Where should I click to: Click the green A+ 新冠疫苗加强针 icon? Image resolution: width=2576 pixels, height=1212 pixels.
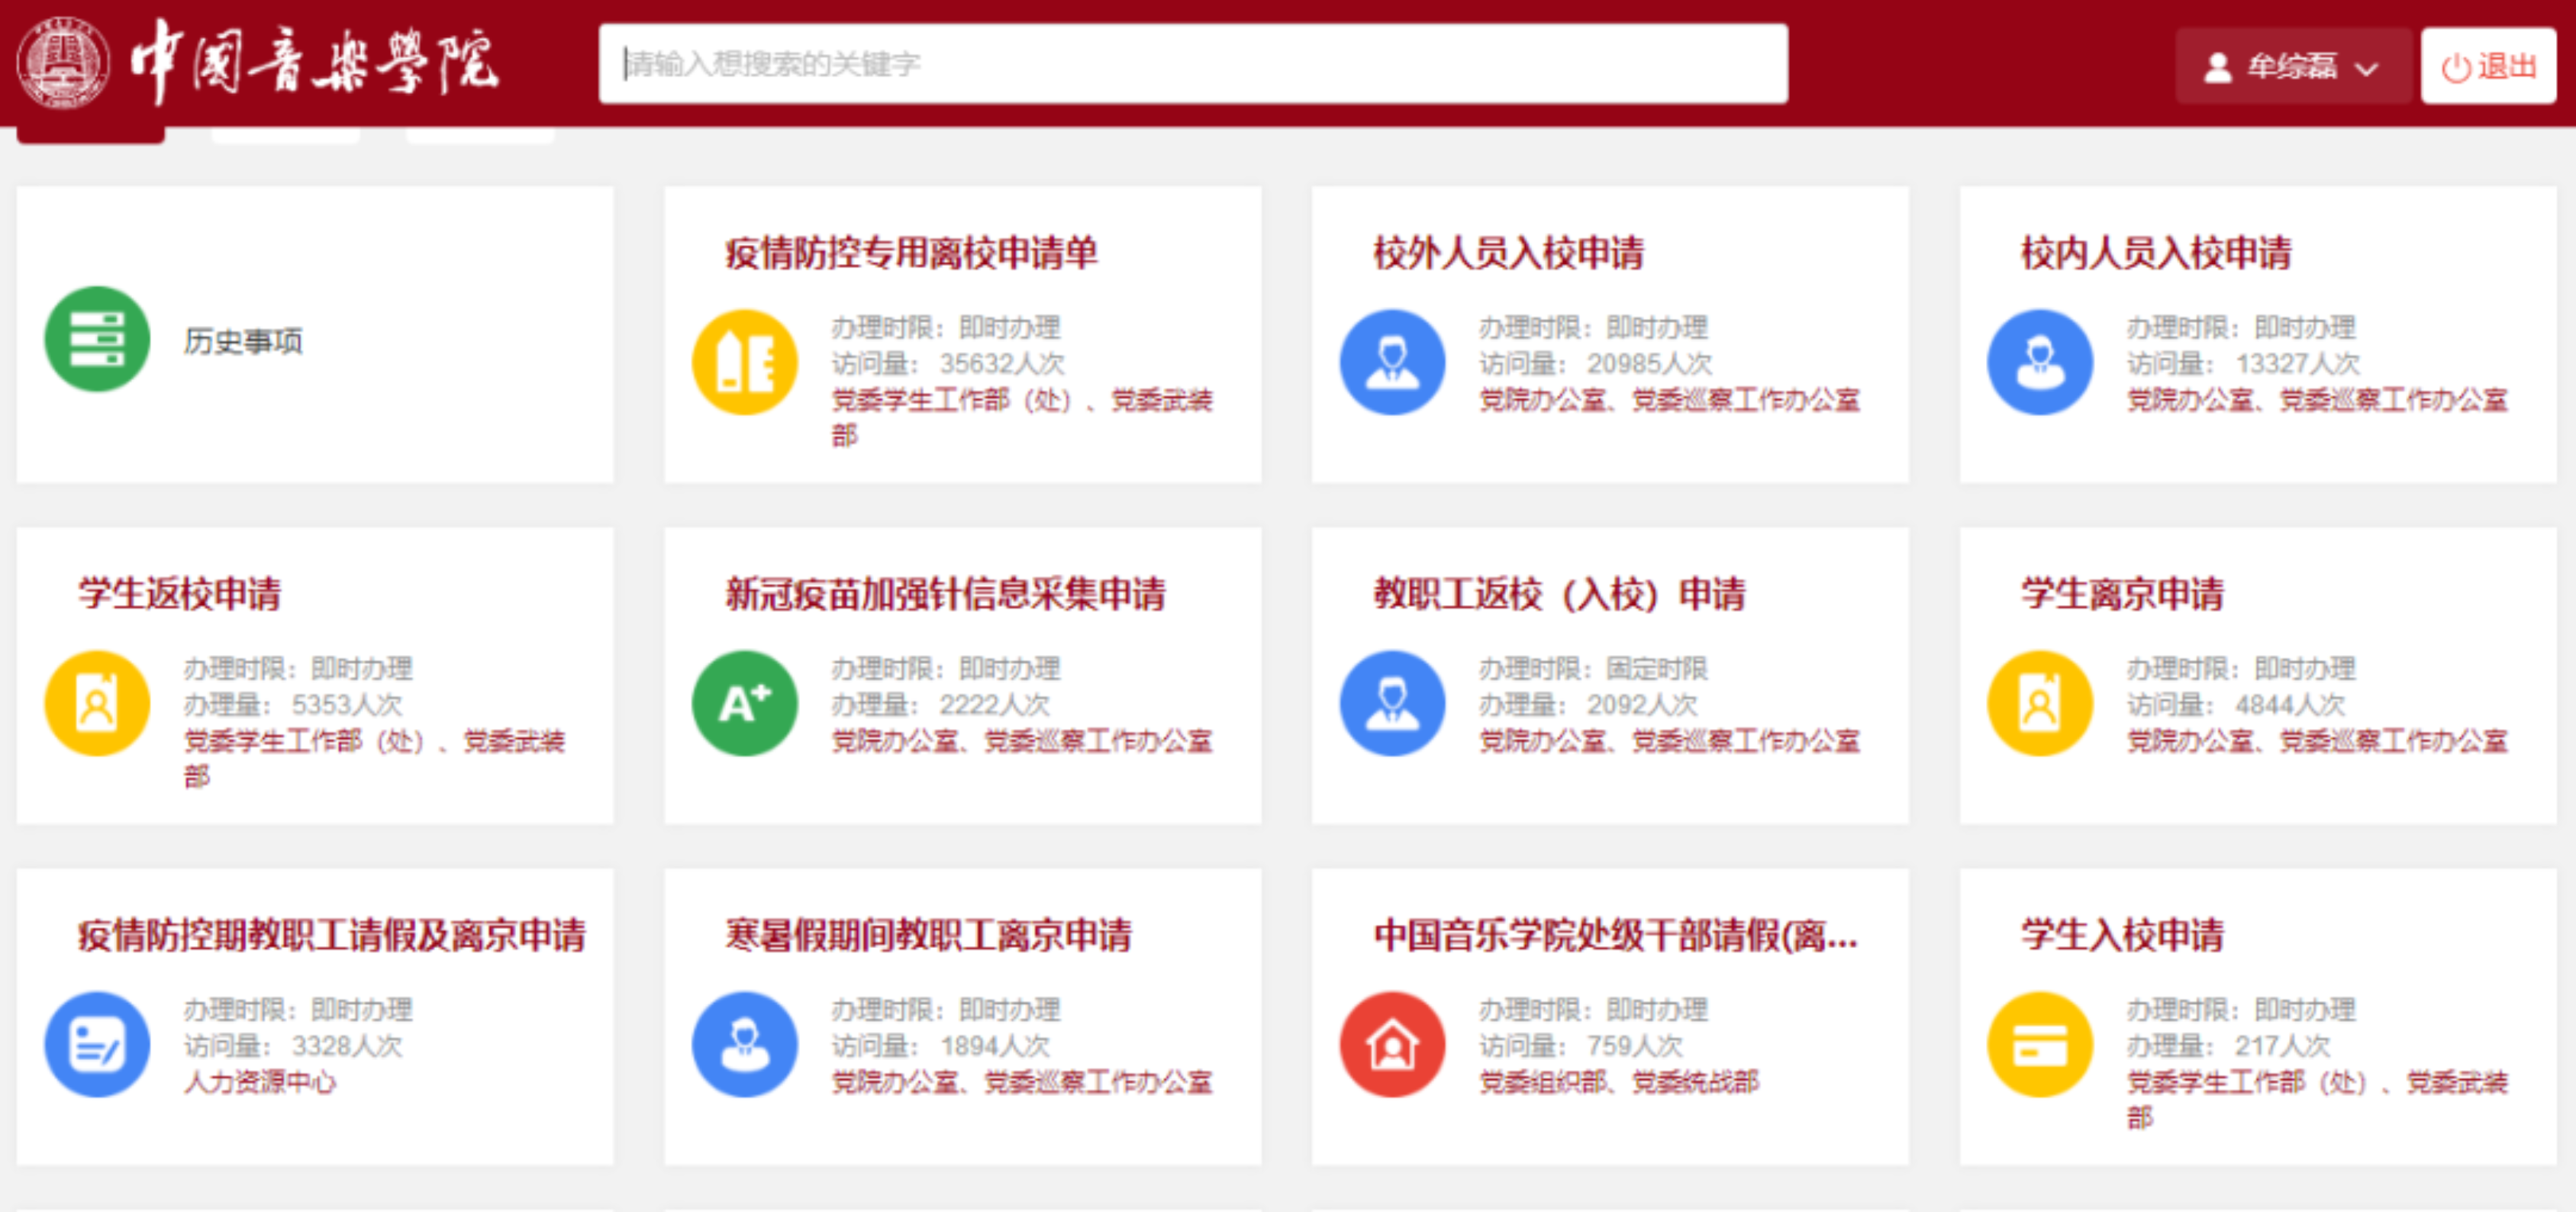(745, 703)
